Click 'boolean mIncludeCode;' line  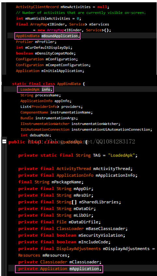(x=64, y=242)
